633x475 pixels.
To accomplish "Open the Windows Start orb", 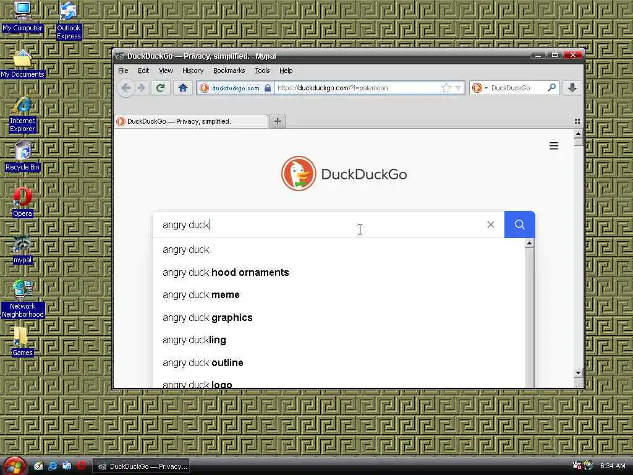I will pyautogui.click(x=15, y=466).
